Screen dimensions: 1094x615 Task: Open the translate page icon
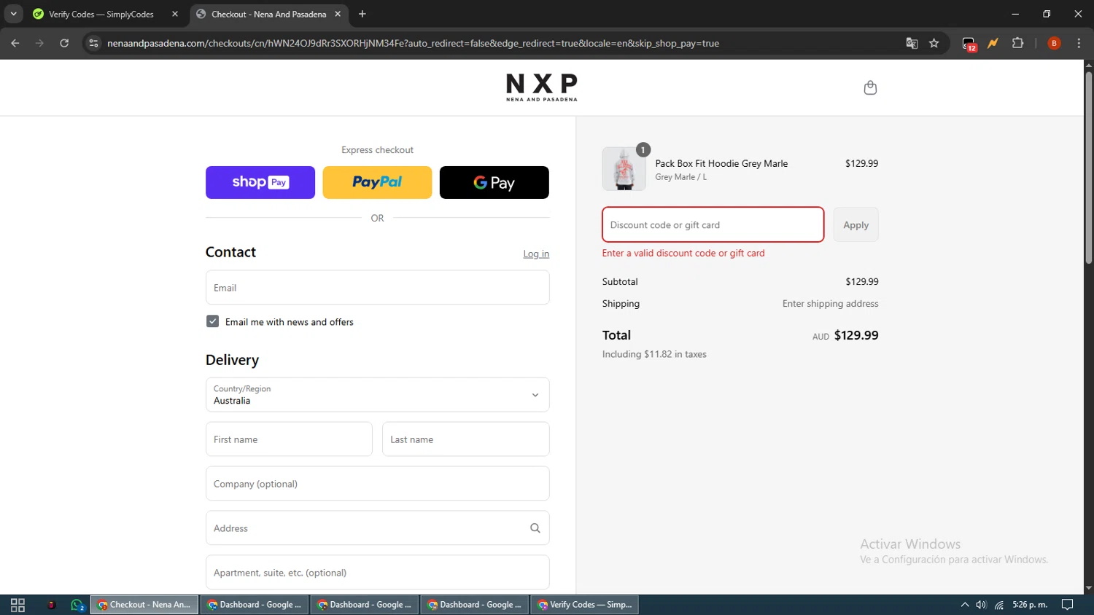point(912,43)
